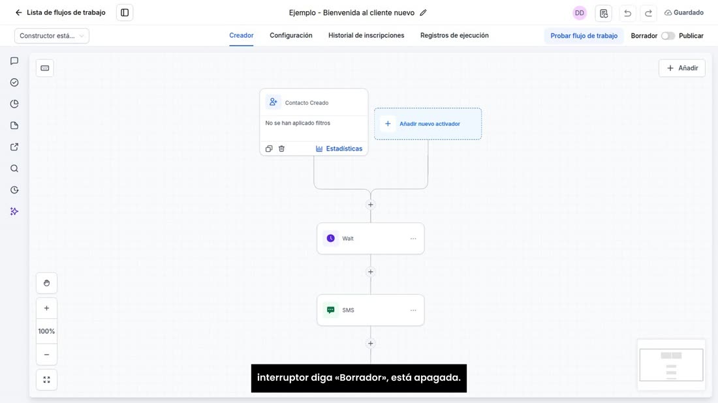Switch to the Creador tab
The height and width of the screenshot is (403, 718).
(x=242, y=36)
